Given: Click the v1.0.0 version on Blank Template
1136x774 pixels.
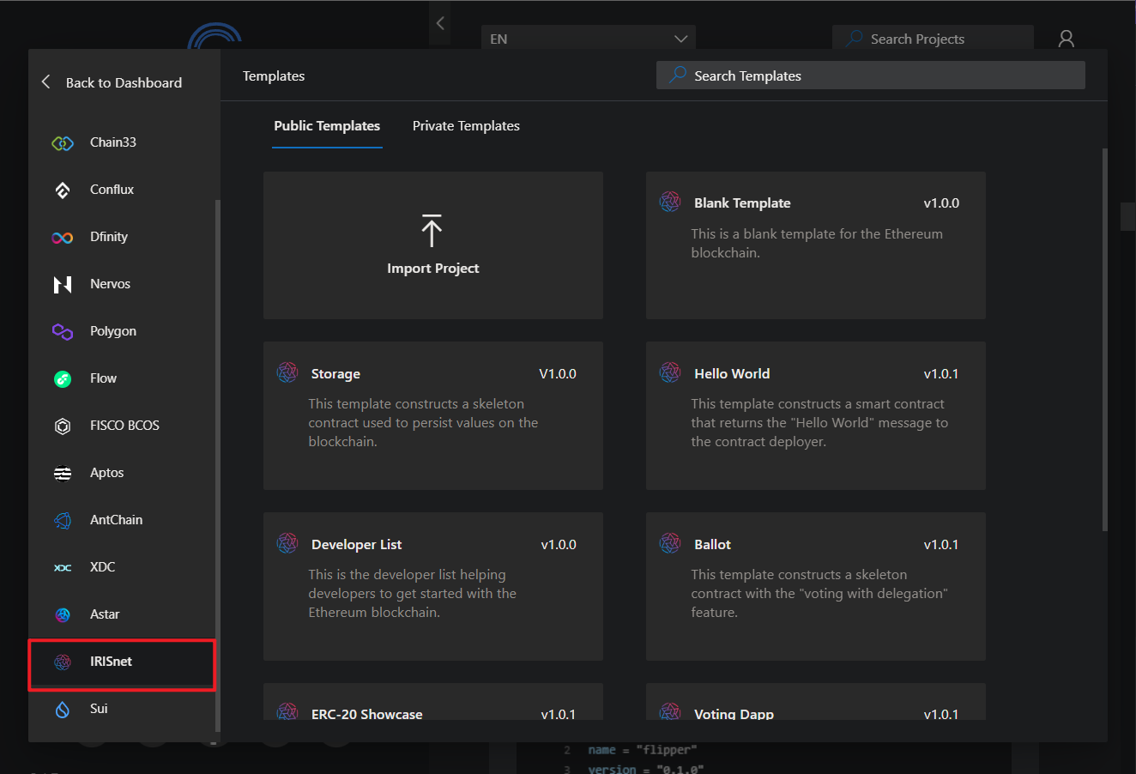Looking at the screenshot, I should click(941, 203).
